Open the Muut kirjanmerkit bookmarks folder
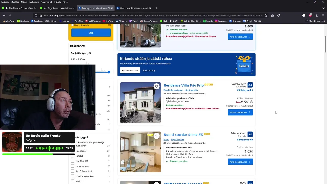327x184 pixels. [315, 21]
